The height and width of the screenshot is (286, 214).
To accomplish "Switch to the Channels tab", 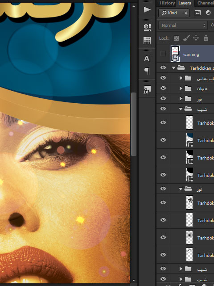I will [205, 3].
